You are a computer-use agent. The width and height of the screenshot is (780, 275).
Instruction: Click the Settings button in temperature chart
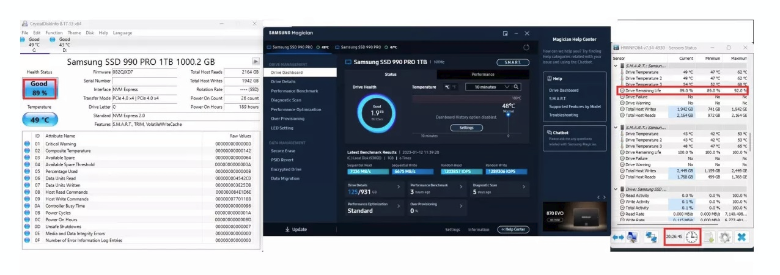click(x=466, y=128)
